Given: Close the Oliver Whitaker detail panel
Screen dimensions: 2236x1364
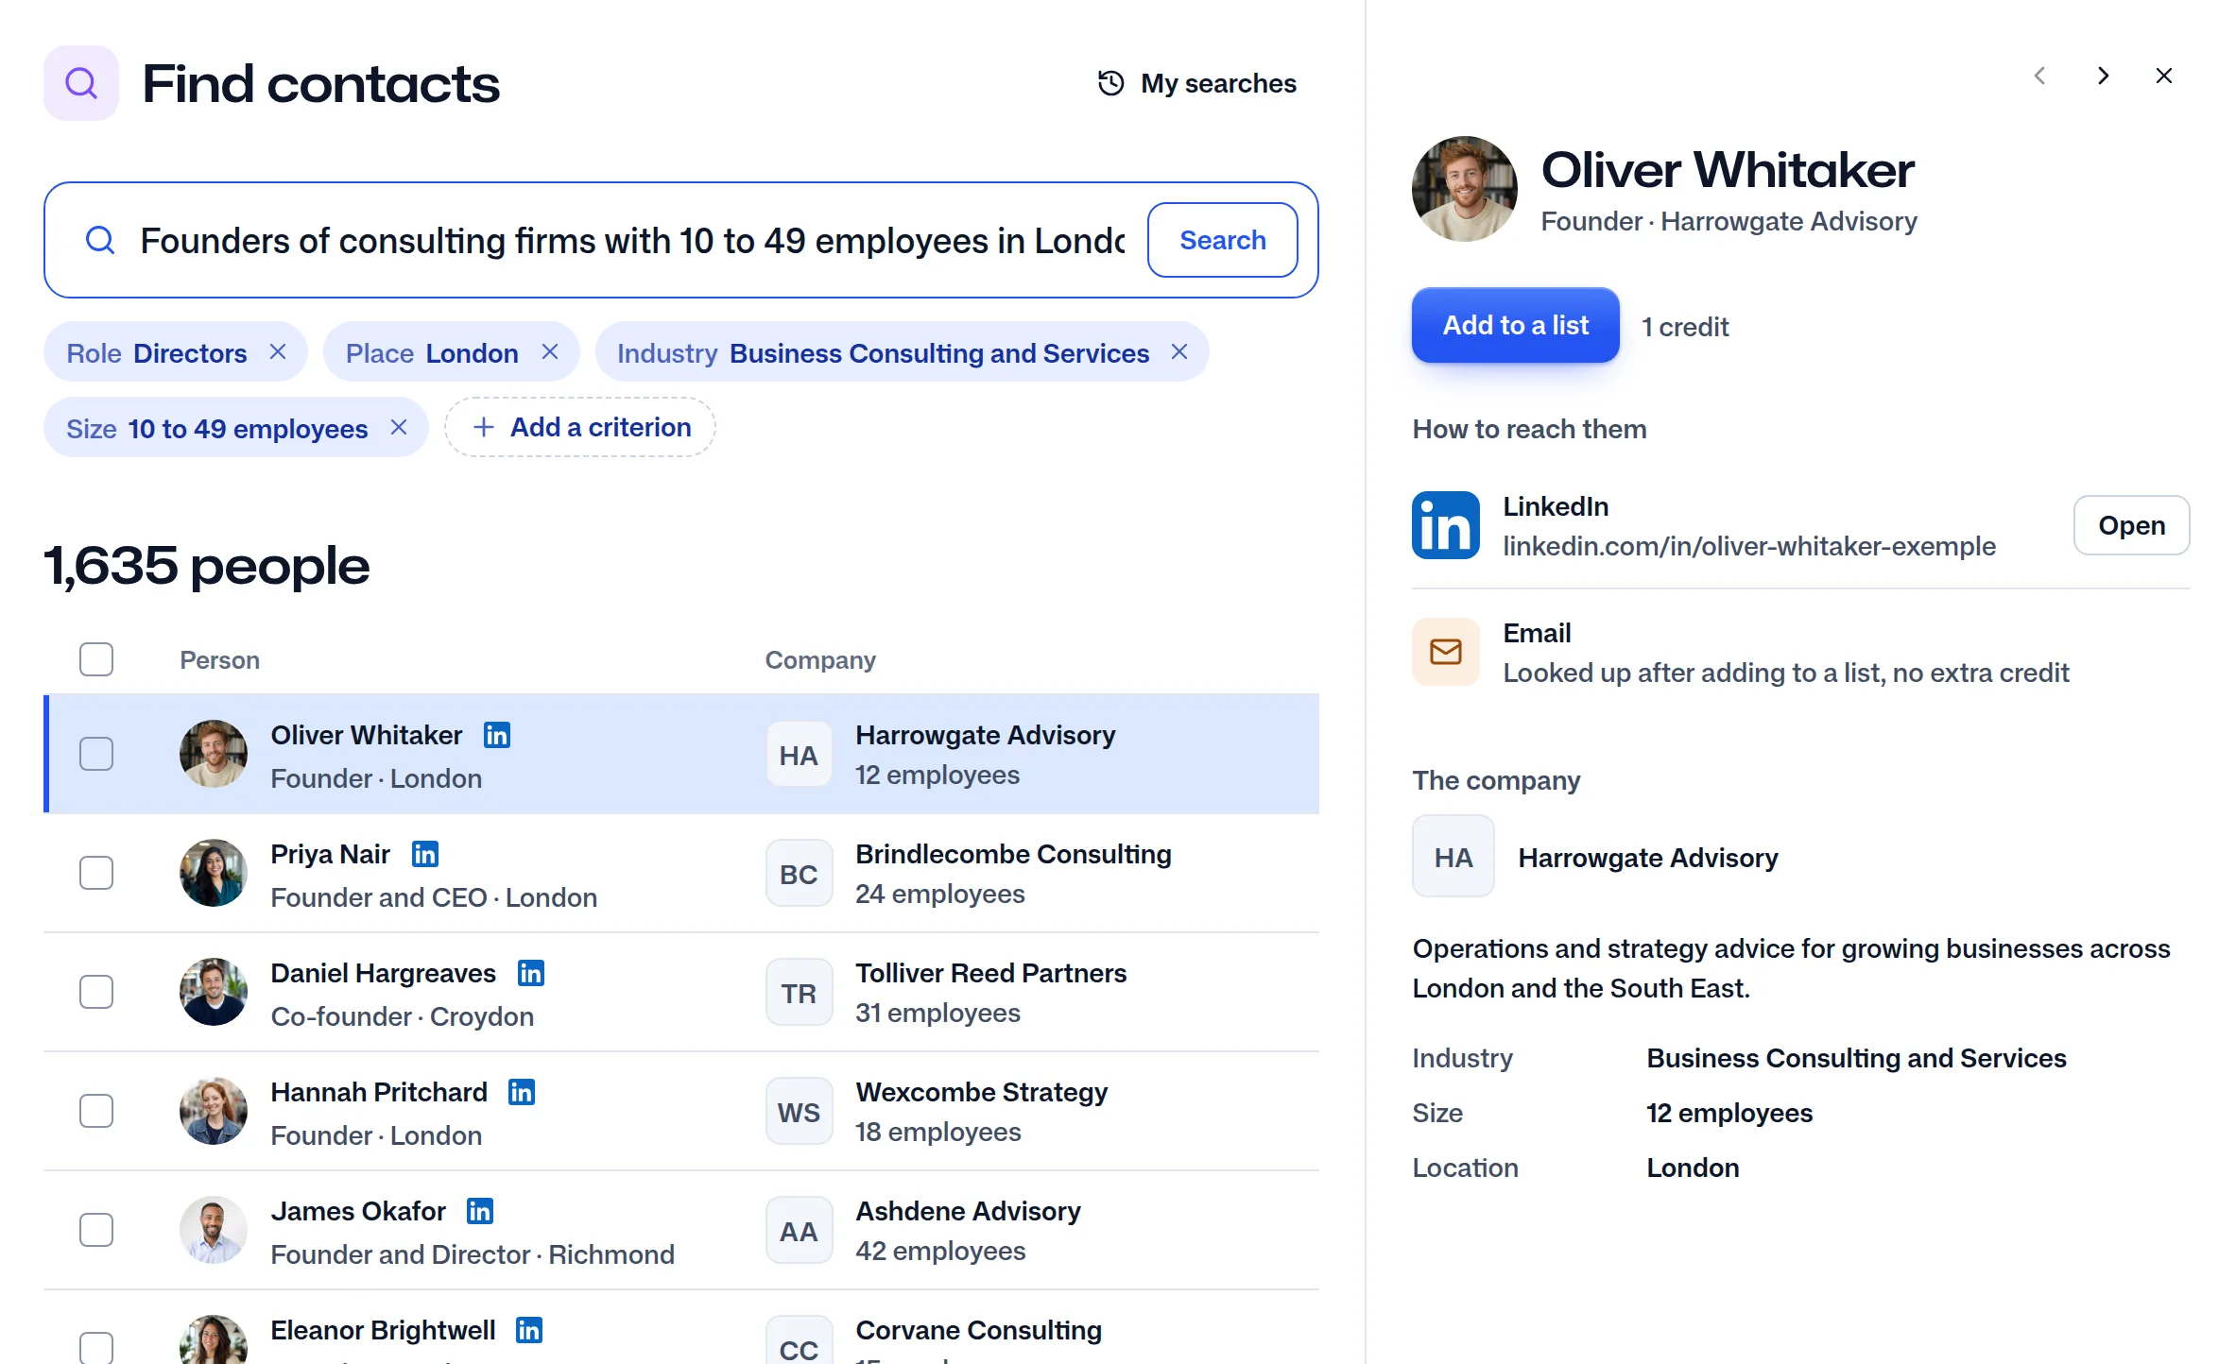Looking at the screenshot, I should tap(2164, 76).
